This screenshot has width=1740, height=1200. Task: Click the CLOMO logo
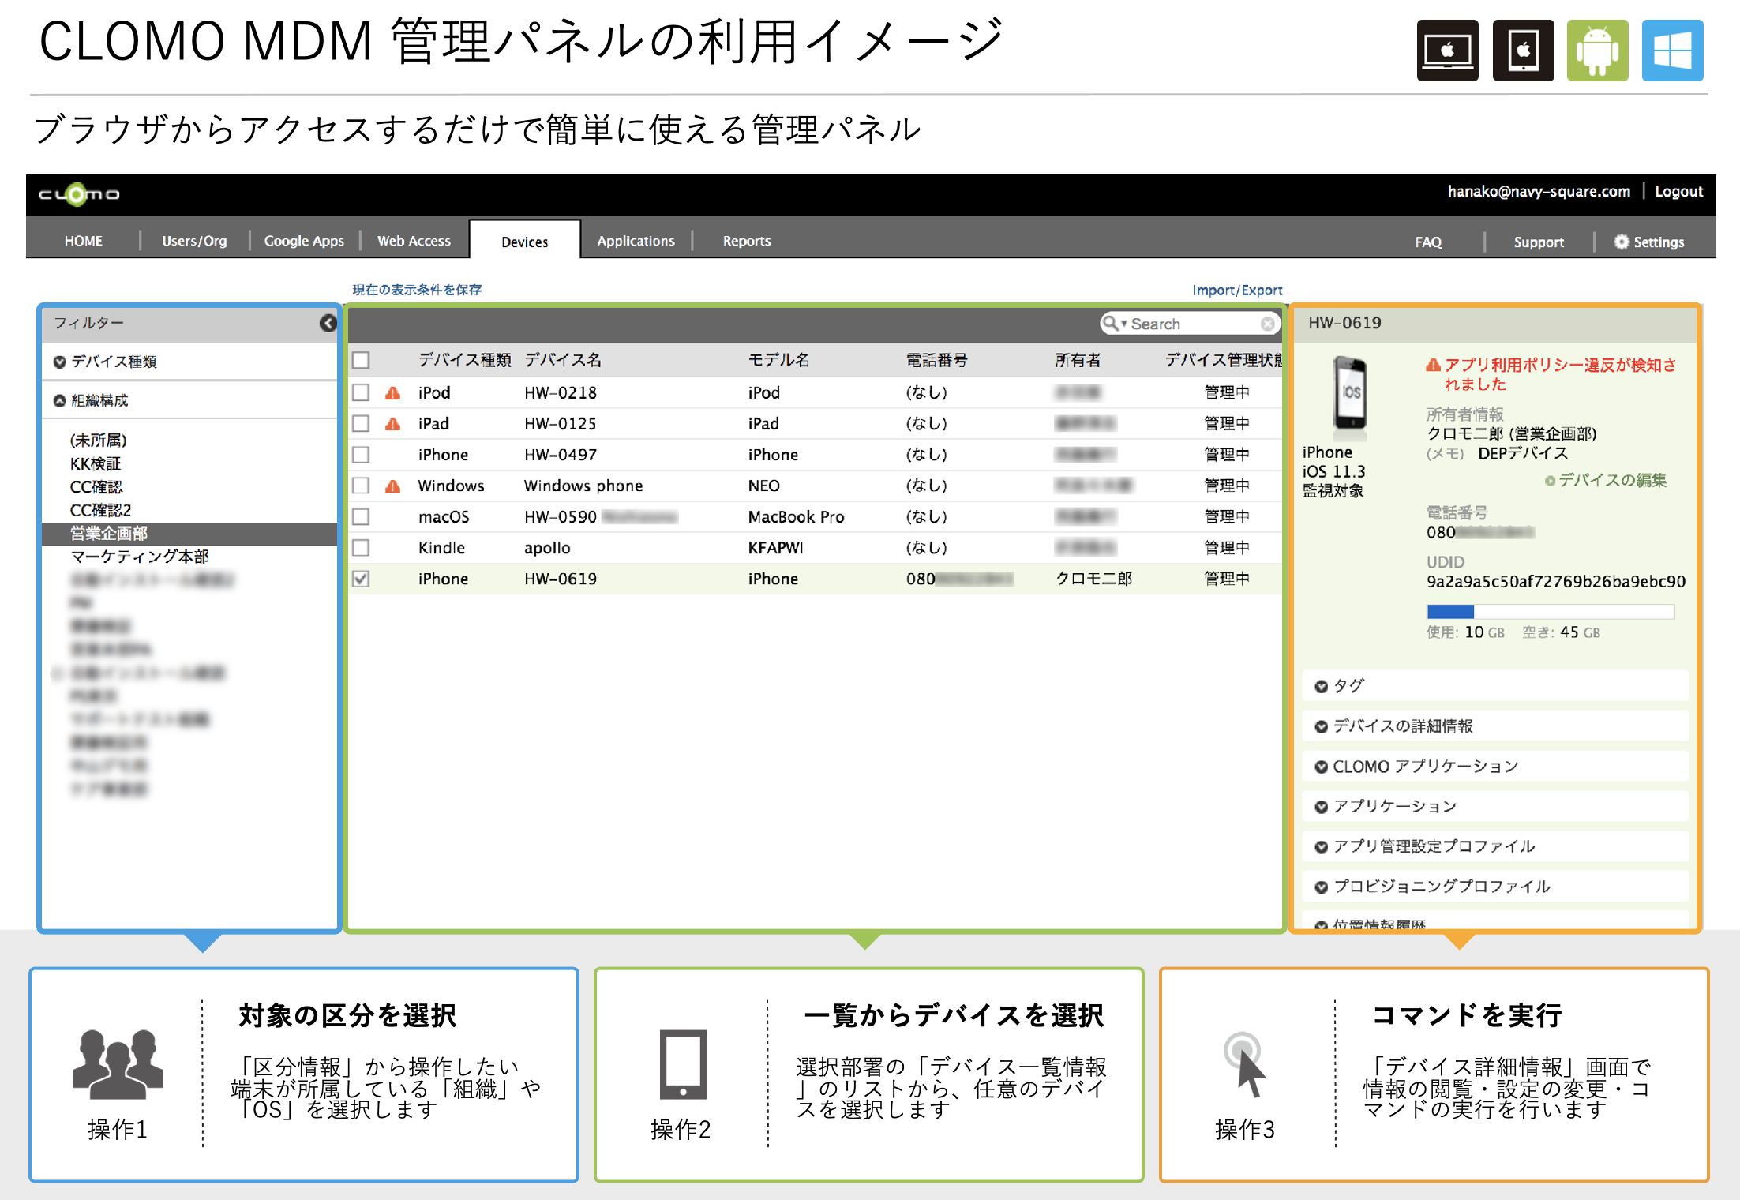79,194
